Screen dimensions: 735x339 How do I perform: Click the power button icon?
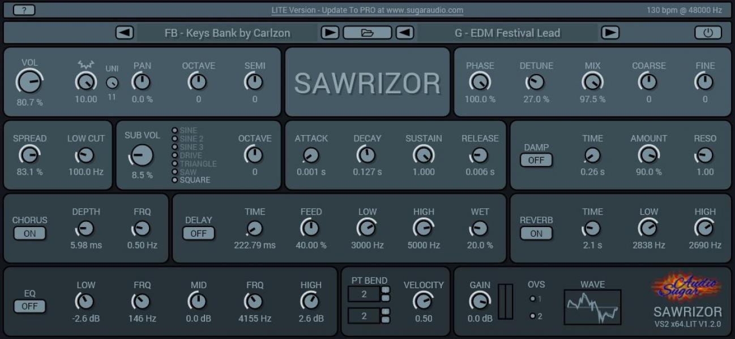[708, 33]
